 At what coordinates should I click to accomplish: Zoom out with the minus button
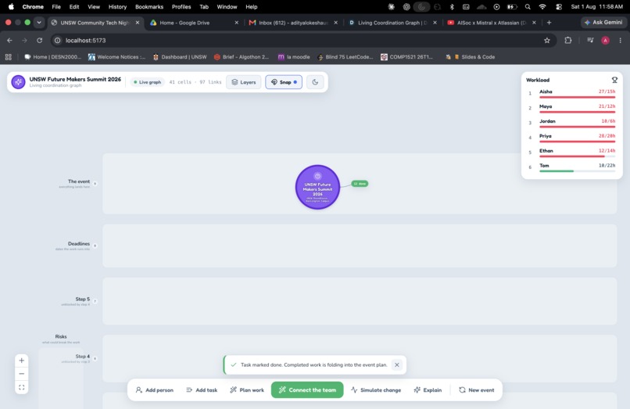click(22, 374)
